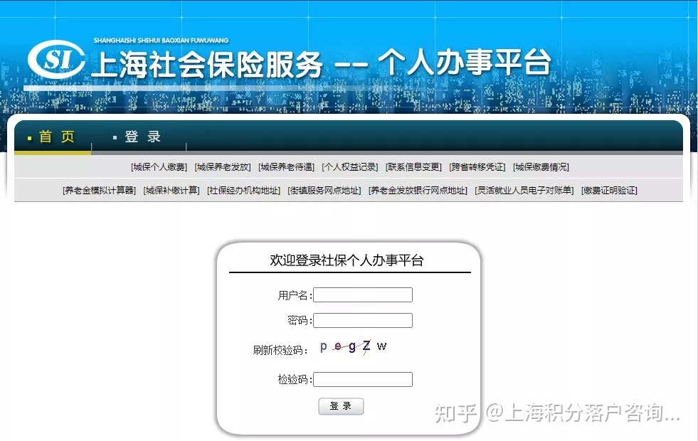Click the 刷新校验码 label
The height and width of the screenshot is (441, 698).
[280, 350]
